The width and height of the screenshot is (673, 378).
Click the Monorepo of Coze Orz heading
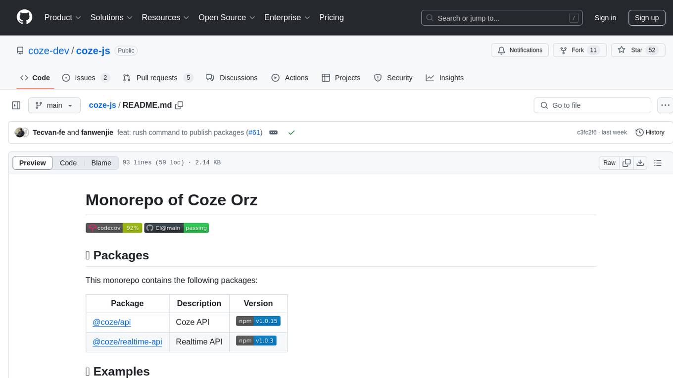[x=172, y=200]
